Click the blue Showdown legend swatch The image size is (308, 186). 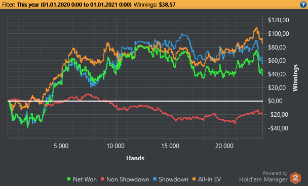pos(155,179)
